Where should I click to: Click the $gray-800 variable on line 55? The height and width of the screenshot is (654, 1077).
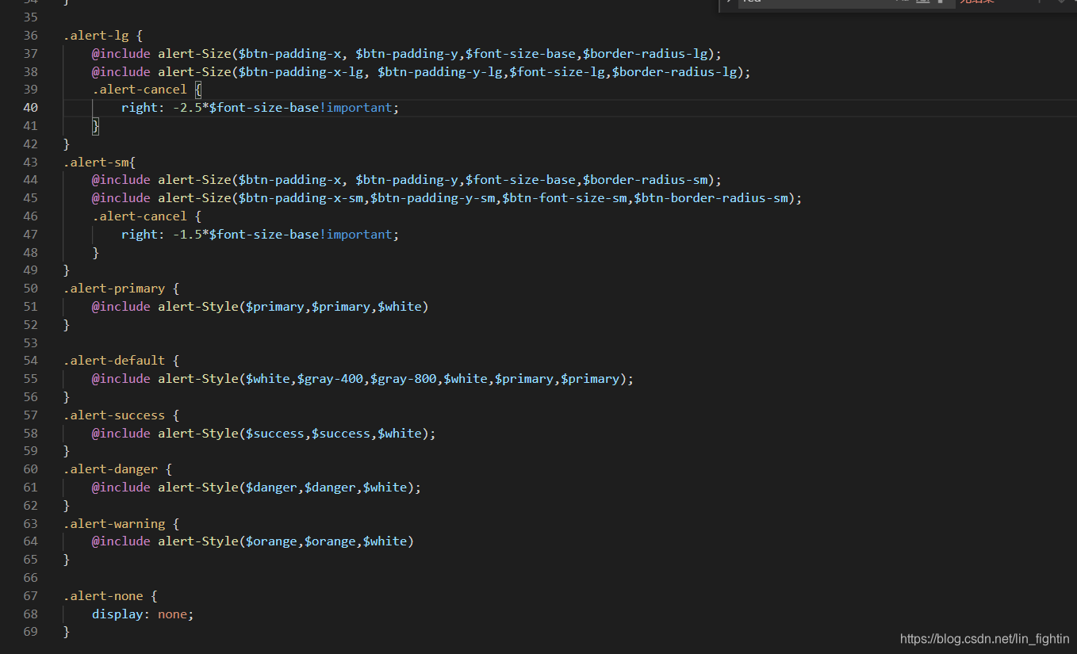point(404,379)
